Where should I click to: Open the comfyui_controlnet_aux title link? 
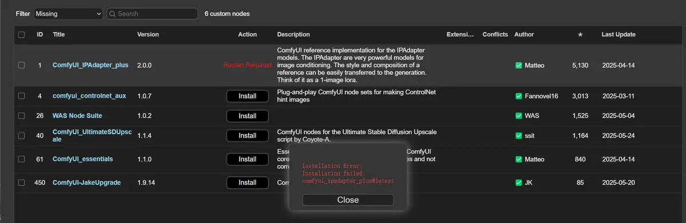pos(89,96)
